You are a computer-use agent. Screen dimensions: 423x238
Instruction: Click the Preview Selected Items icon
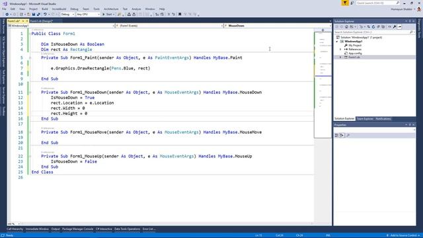[x=400, y=26]
